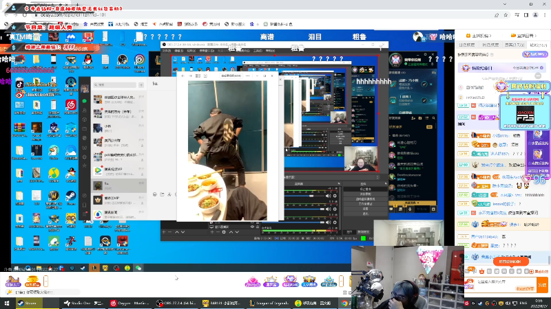
Task: Select the third tab in the rank panel
Action: click(514, 45)
